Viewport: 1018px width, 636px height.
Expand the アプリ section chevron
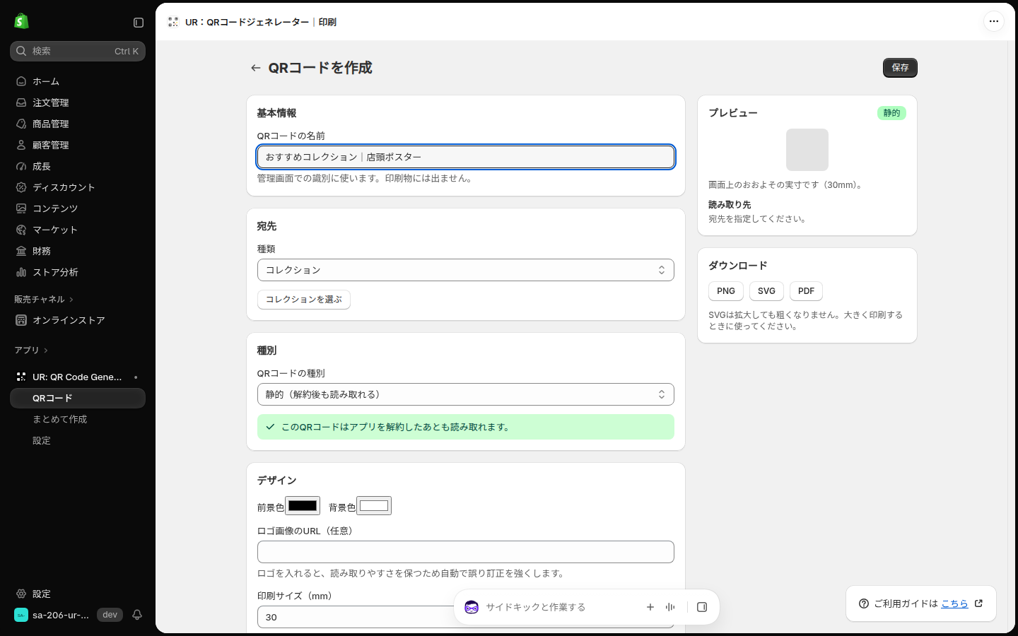(x=46, y=351)
